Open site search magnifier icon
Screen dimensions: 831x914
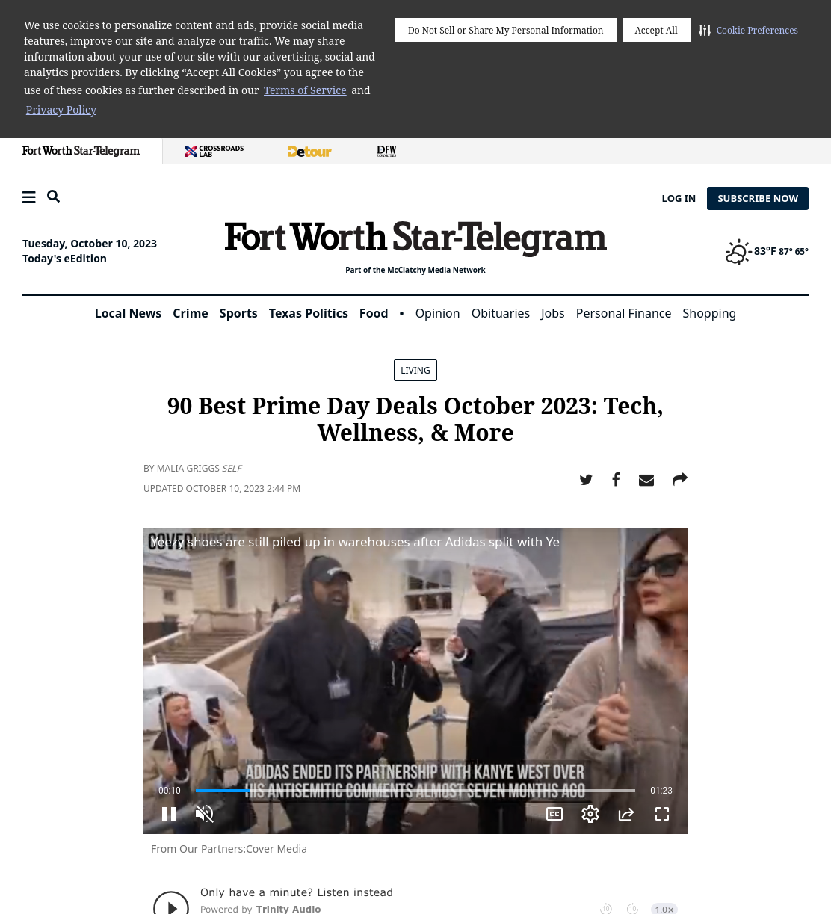click(x=53, y=197)
